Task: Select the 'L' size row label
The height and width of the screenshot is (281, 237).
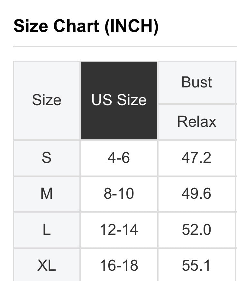Action: click(47, 230)
